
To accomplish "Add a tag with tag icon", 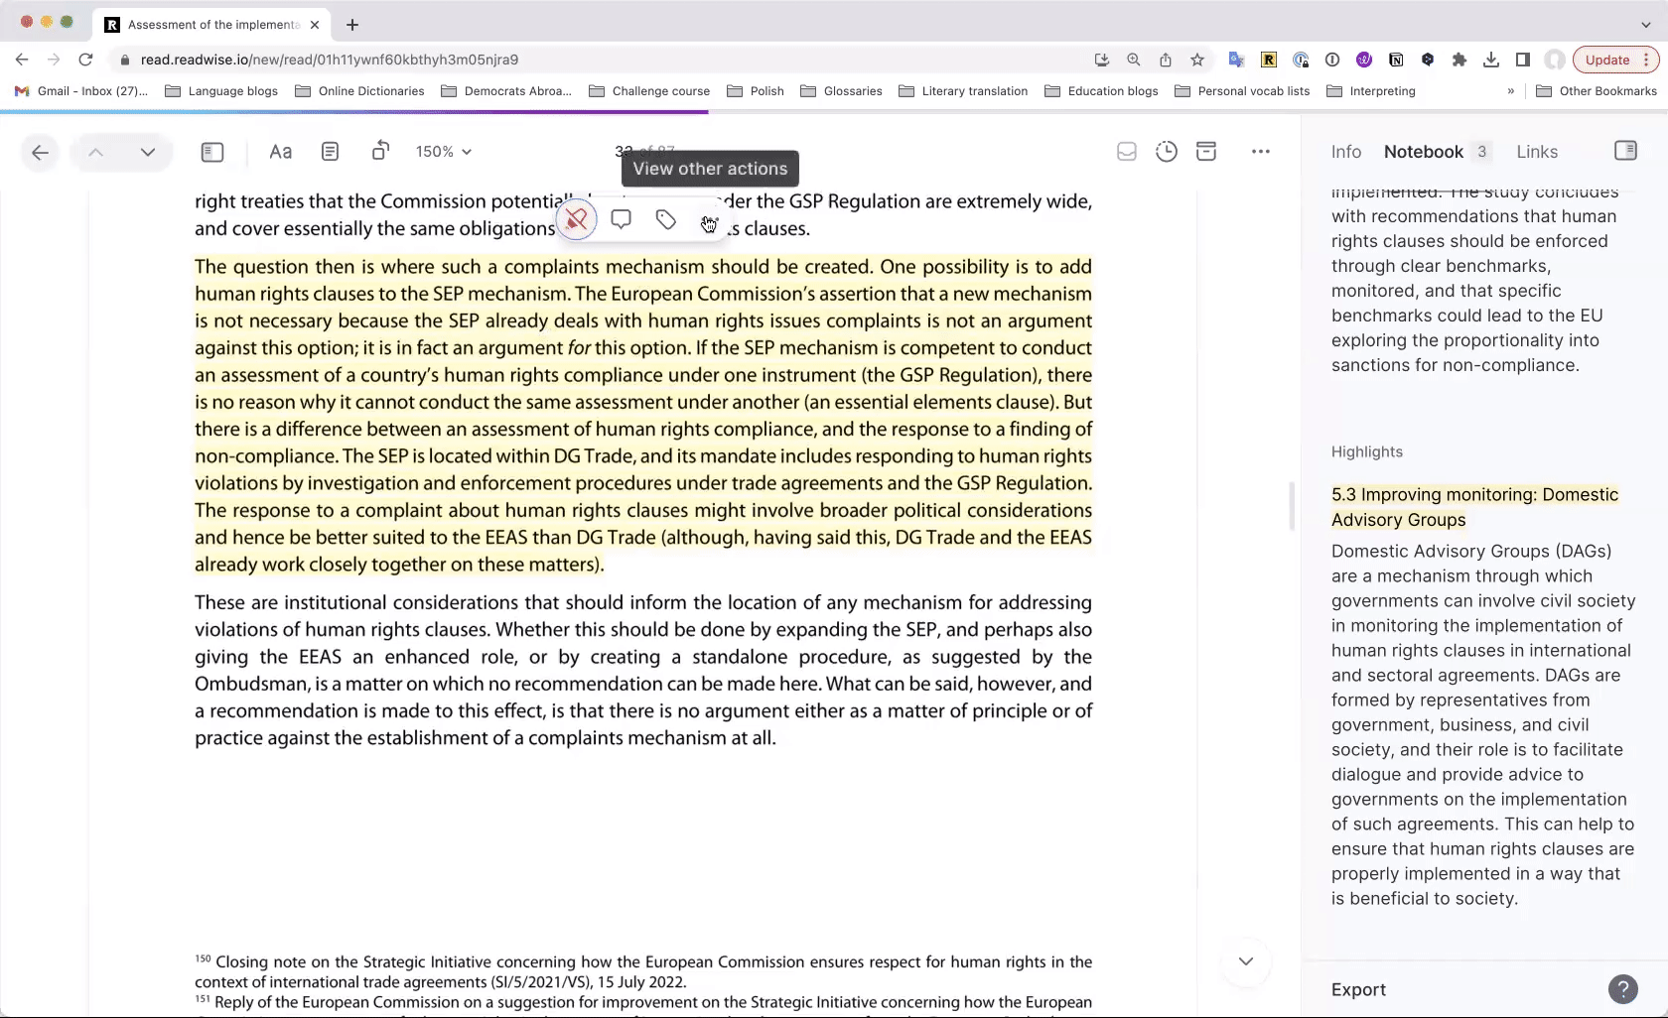I will 666,219.
